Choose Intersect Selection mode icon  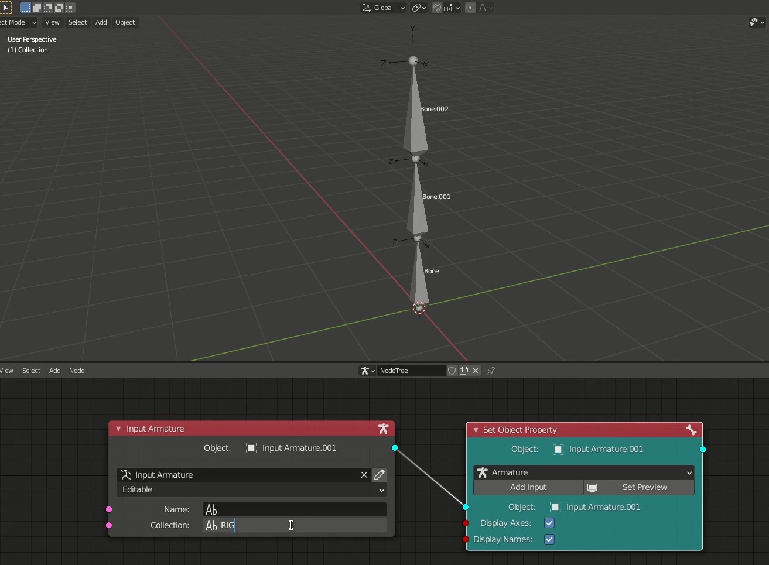[x=70, y=8]
